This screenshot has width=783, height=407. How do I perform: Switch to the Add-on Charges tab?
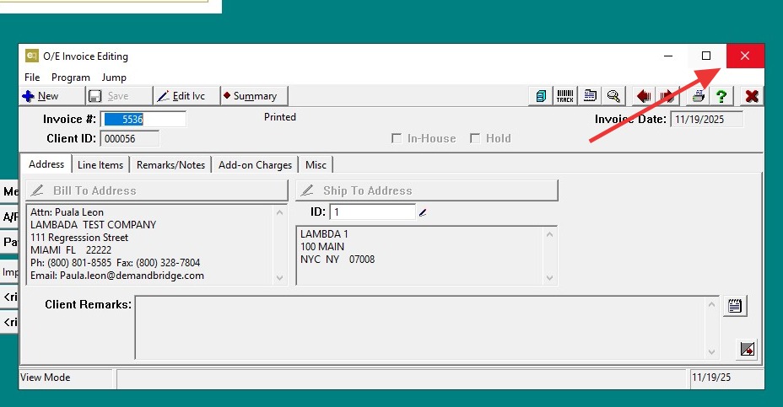point(255,165)
